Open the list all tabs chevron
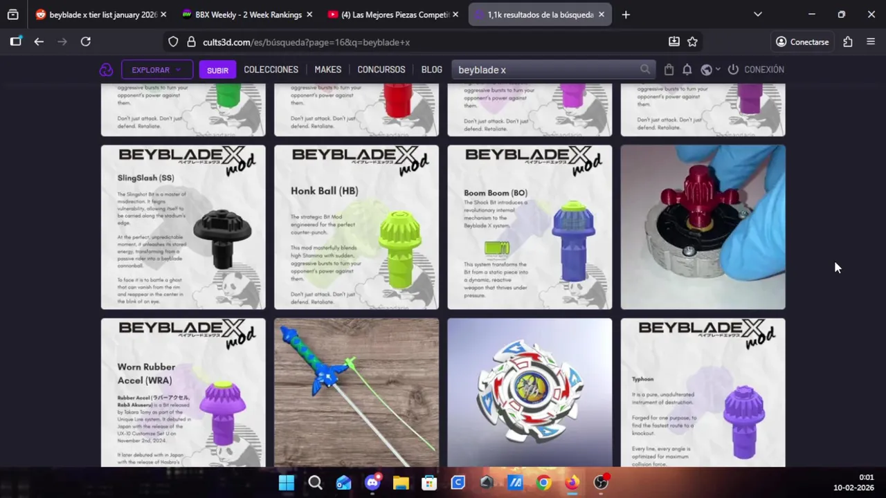Screen dimensions: 886x498 [758, 15]
